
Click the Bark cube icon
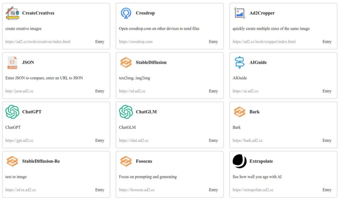point(240,112)
